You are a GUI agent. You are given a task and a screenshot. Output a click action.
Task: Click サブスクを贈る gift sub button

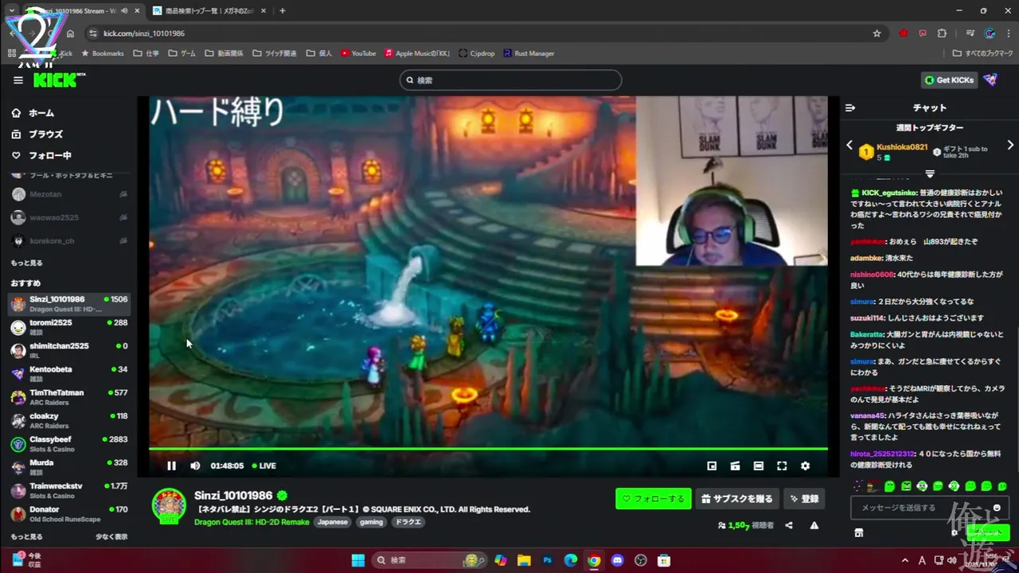click(x=737, y=499)
